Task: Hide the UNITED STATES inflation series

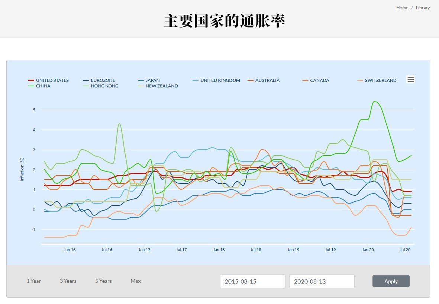Action: click(x=52, y=80)
